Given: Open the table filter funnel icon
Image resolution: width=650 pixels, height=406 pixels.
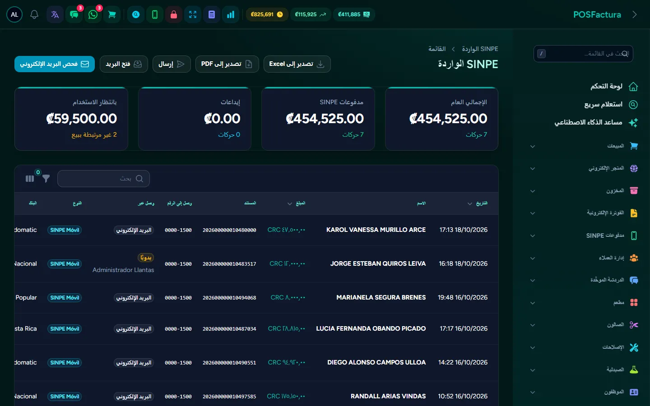Looking at the screenshot, I should pyautogui.click(x=46, y=179).
